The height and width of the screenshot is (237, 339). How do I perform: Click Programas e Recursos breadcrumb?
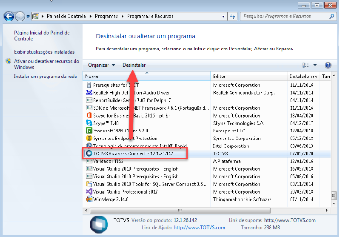coord(150,16)
